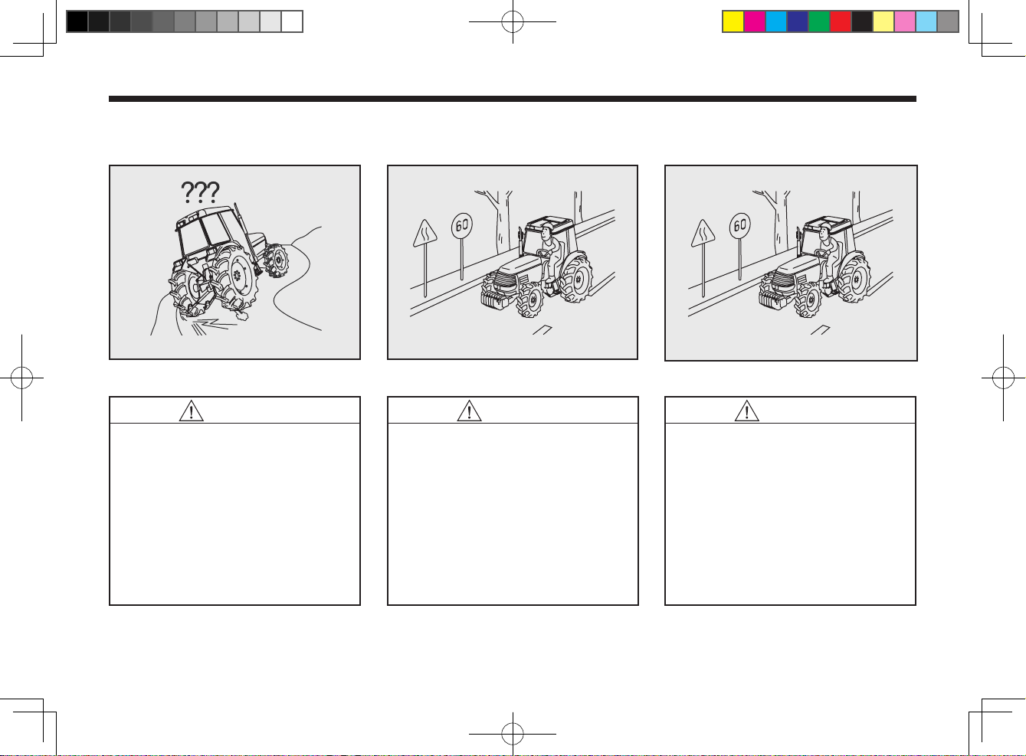Open the rightmost tractor-on-road illustration
Screen dimensions: 1026x756
(x=791, y=262)
